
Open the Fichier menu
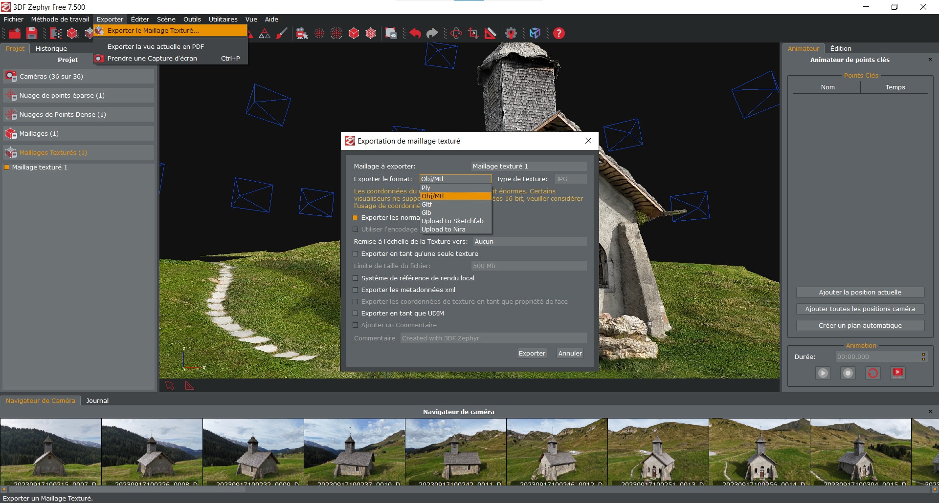14,20
